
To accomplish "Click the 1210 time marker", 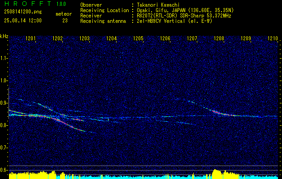I will click(x=273, y=38).
